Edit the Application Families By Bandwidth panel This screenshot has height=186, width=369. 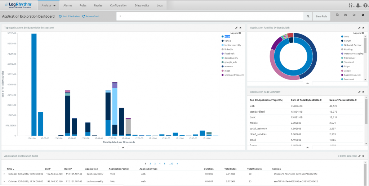359,28
